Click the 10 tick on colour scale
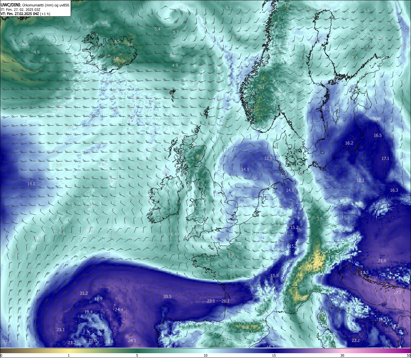Viewport: 411px width, 358px height. [x=205, y=355]
